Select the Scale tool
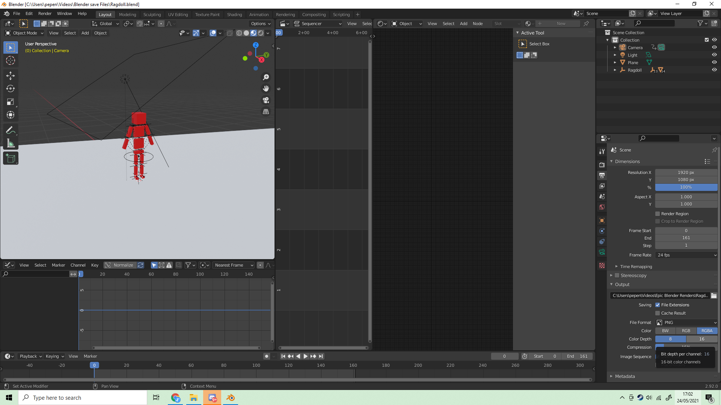This screenshot has height=405, width=721. click(x=11, y=102)
